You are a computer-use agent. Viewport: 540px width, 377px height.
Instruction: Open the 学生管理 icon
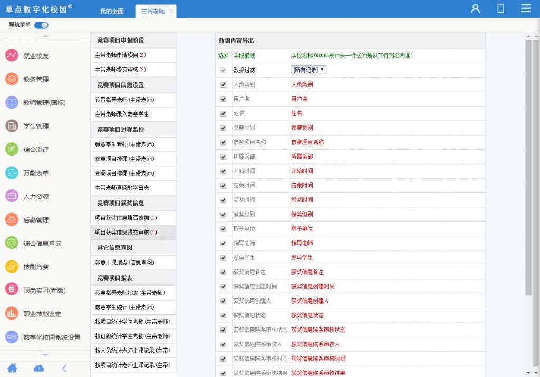12,126
